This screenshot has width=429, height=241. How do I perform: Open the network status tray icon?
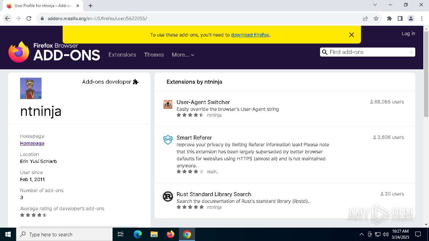378,234
